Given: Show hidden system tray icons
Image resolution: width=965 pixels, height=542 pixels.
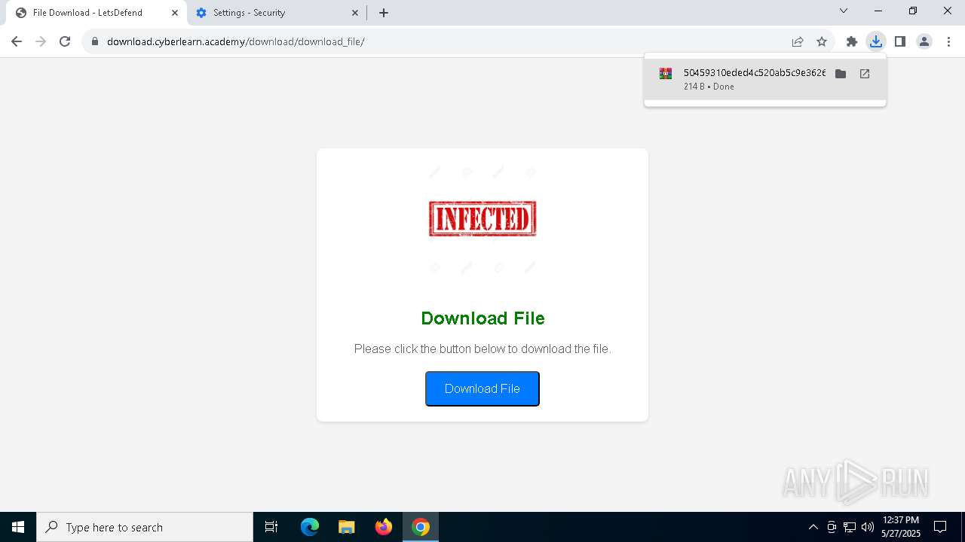Looking at the screenshot, I should 813,527.
